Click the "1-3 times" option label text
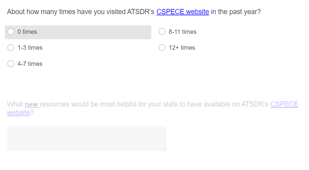The width and height of the screenshot is (309, 170). [30, 48]
